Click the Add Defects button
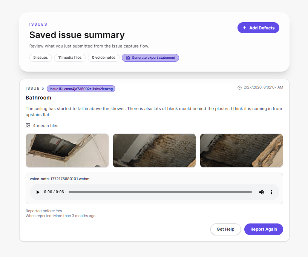The height and width of the screenshot is (257, 308). [258, 28]
